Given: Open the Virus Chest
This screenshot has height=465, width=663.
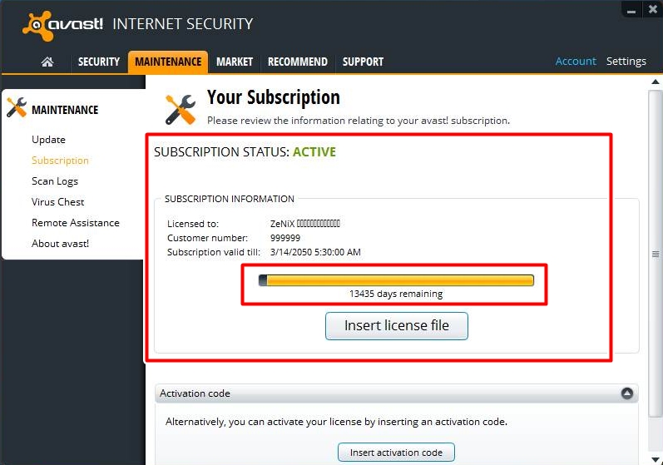Looking at the screenshot, I should tap(58, 202).
